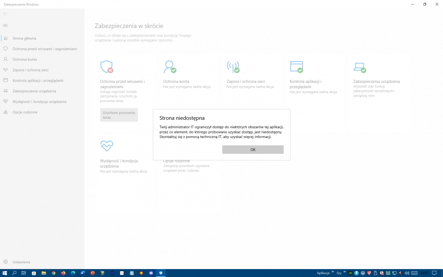Image resolution: width=443 pixels, height=277 pixels.
Task: Open Google Chrome from the taskbar
Action: point(54,273)
